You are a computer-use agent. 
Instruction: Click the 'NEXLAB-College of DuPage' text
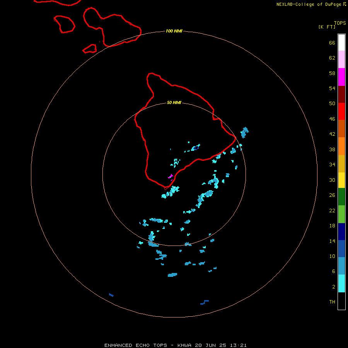click(309, 4)
